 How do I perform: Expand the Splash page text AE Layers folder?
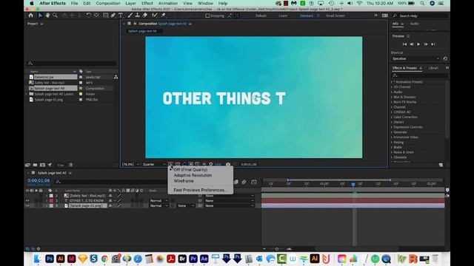[x=27, y=94]
